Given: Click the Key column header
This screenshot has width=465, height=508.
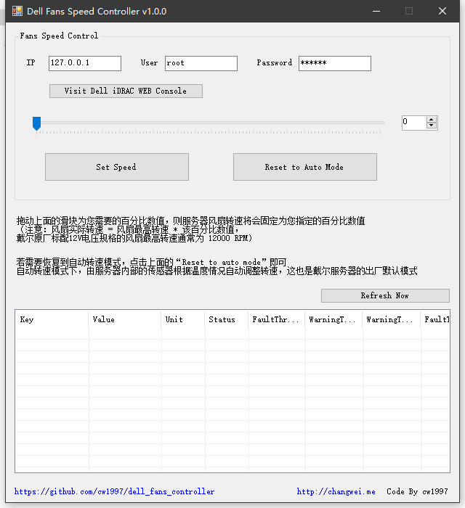Looking at the screenshot, I should [x=52, y=319].
